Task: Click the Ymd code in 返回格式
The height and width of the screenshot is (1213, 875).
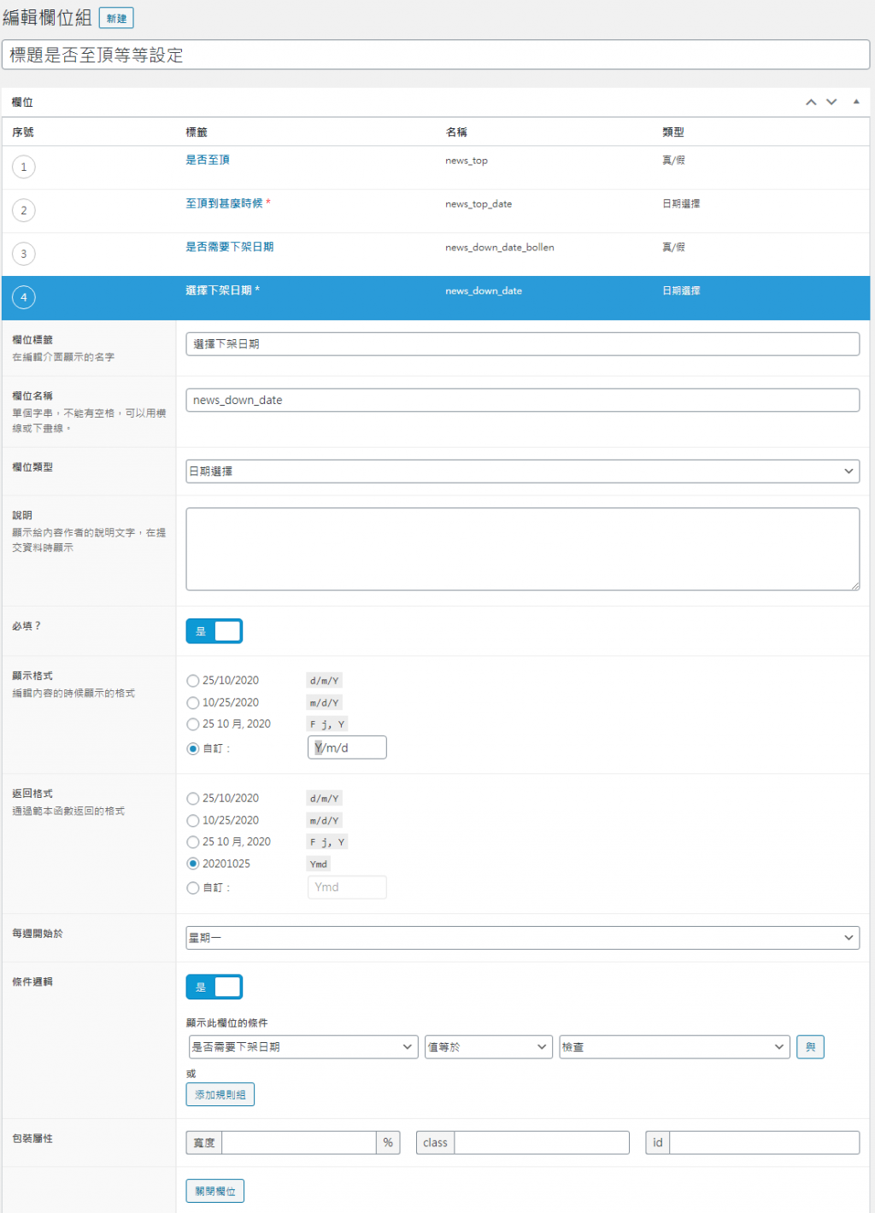Action: coord(319,864)
